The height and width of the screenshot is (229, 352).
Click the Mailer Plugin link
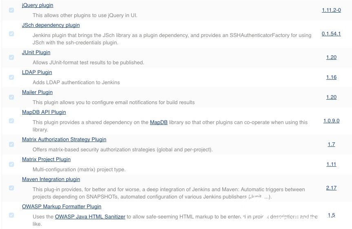[37, 92]
